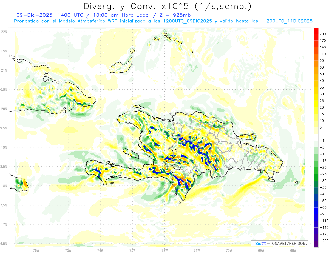Screen dimensions: 329x254
Task: Click the 'Z = 925mb' level label
Action: pos(175,15)
